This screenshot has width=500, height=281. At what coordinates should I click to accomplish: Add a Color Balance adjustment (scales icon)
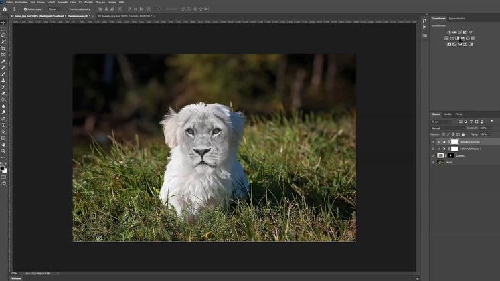[x=452, y=38]
